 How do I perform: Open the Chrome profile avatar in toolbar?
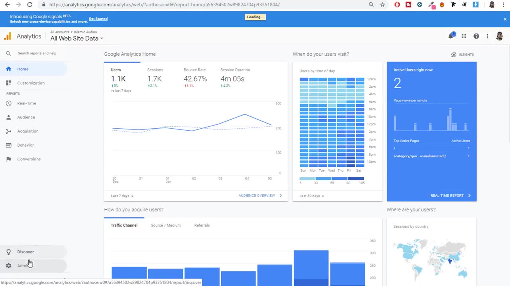click(x=492, y=5)
